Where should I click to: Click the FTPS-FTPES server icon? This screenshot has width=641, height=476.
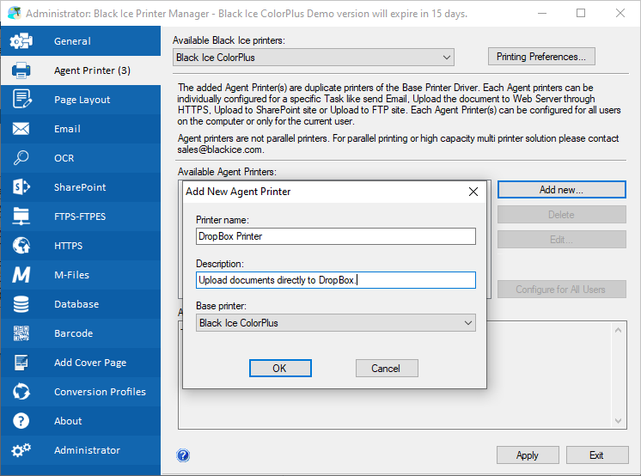pos(21,217)
